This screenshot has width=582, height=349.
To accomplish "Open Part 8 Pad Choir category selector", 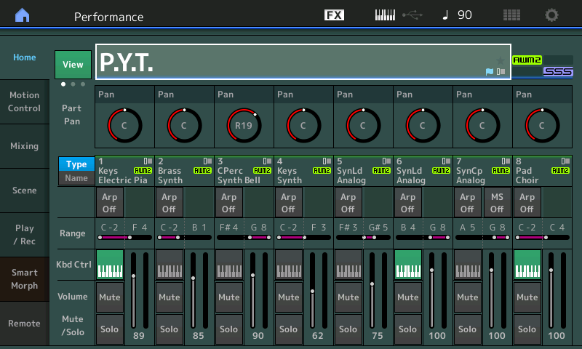I will click(542, 171).
